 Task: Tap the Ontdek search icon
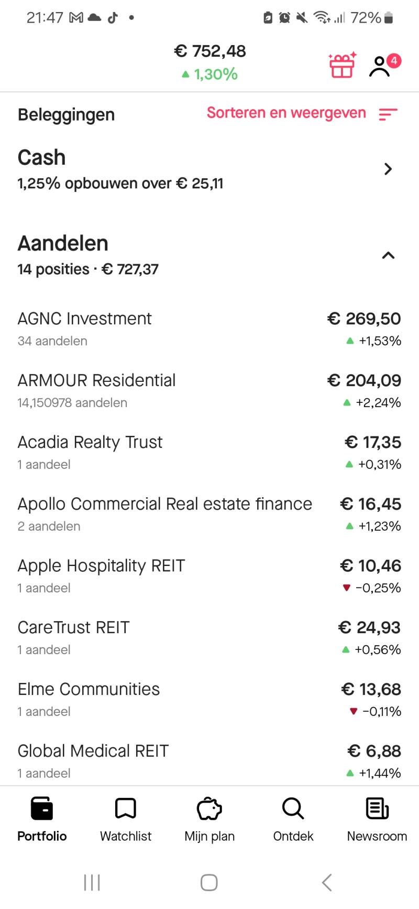tap(293, 808)
